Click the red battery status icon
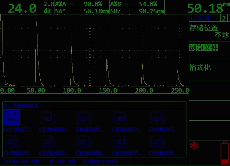This screenshot has width=230, height=166. (x=224, y=153)
